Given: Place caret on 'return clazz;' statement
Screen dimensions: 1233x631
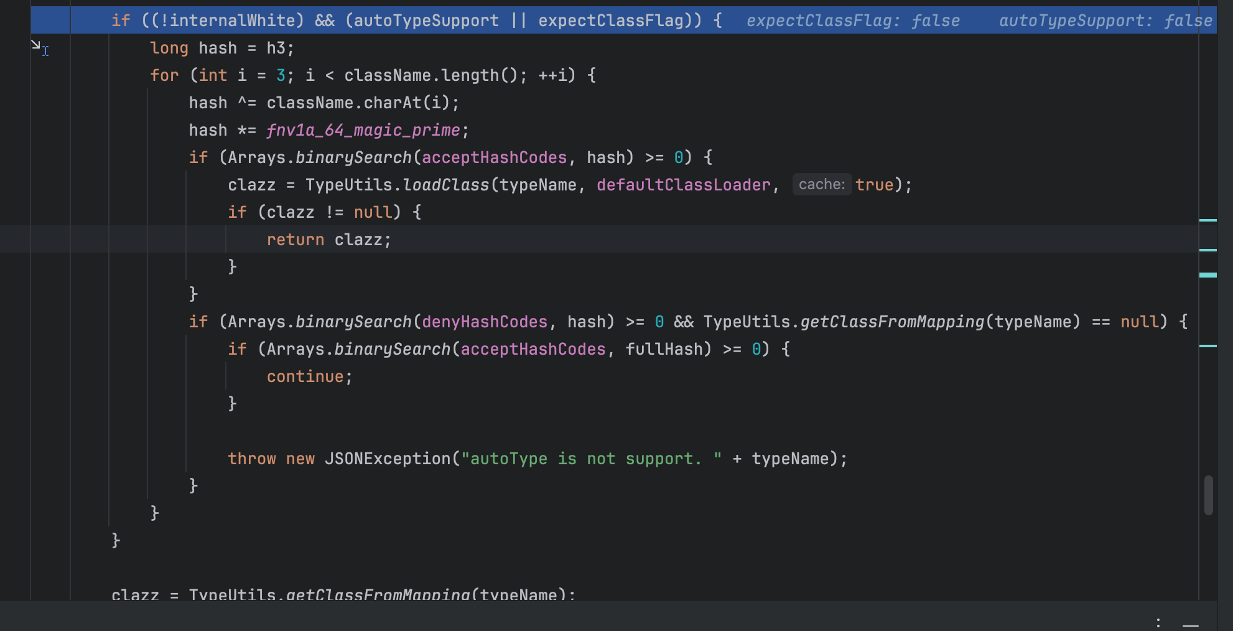Looking at the screenshot, I should point(328,240).
